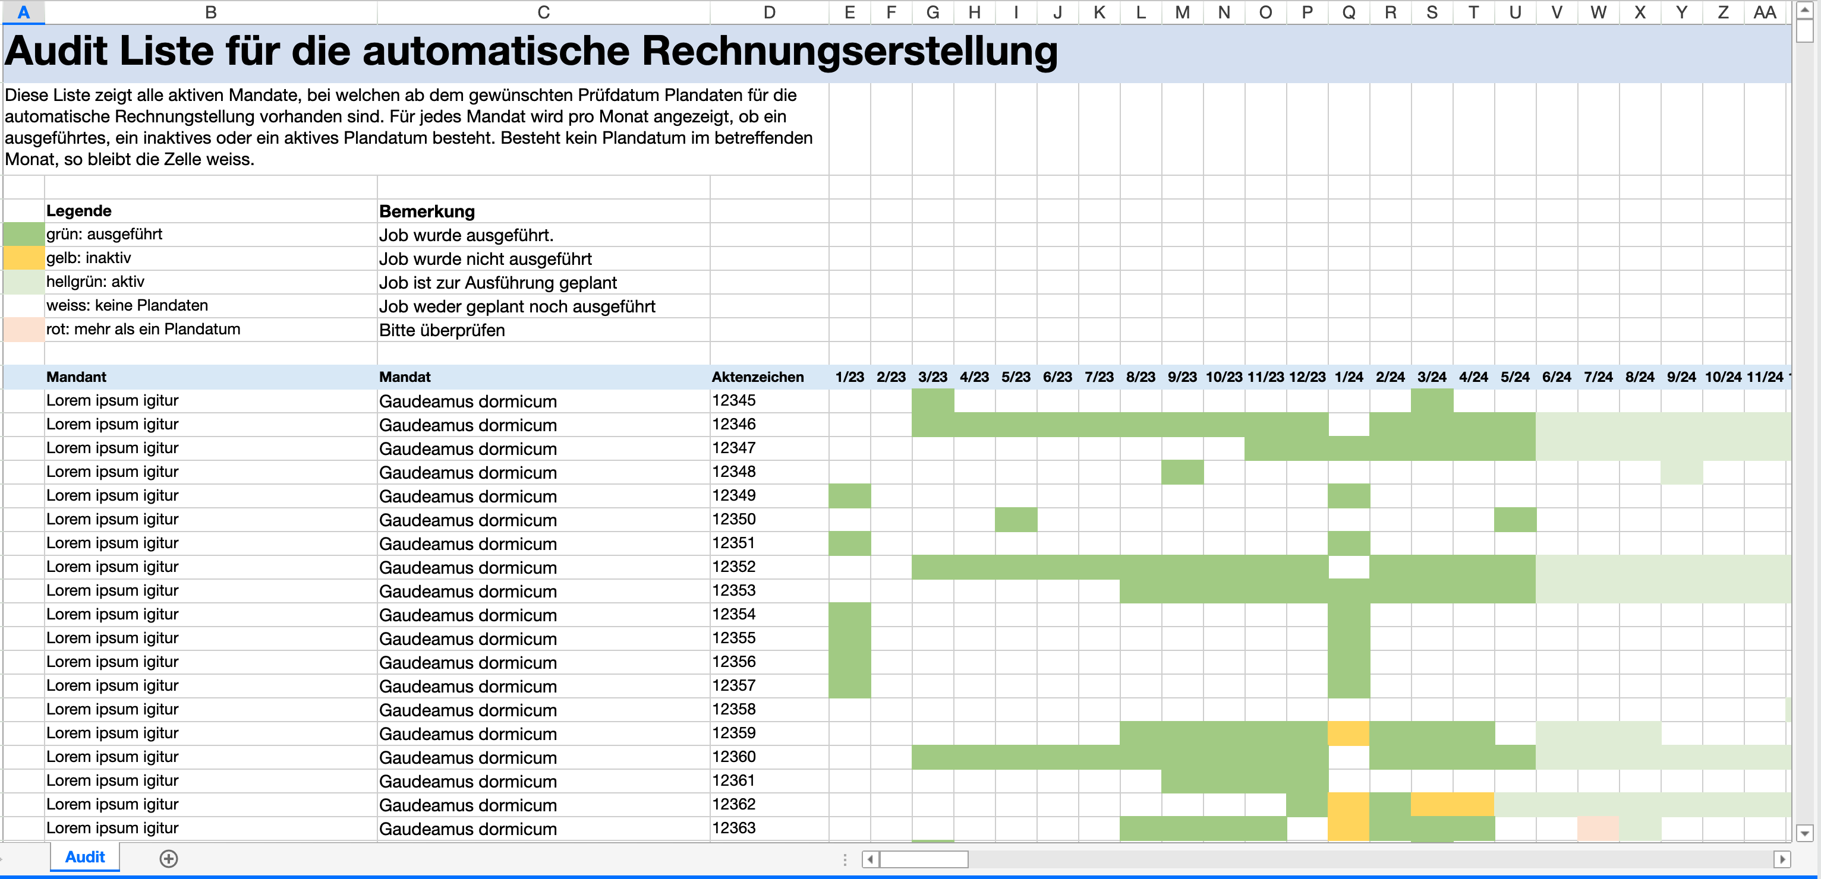Click yellow 1/24 cell in row 12359
This screenshot has width=1821, height=879.
coord(1349,733)
